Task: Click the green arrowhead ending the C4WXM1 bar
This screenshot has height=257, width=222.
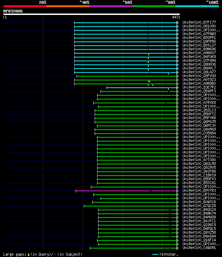Action: tap(178, 248)
